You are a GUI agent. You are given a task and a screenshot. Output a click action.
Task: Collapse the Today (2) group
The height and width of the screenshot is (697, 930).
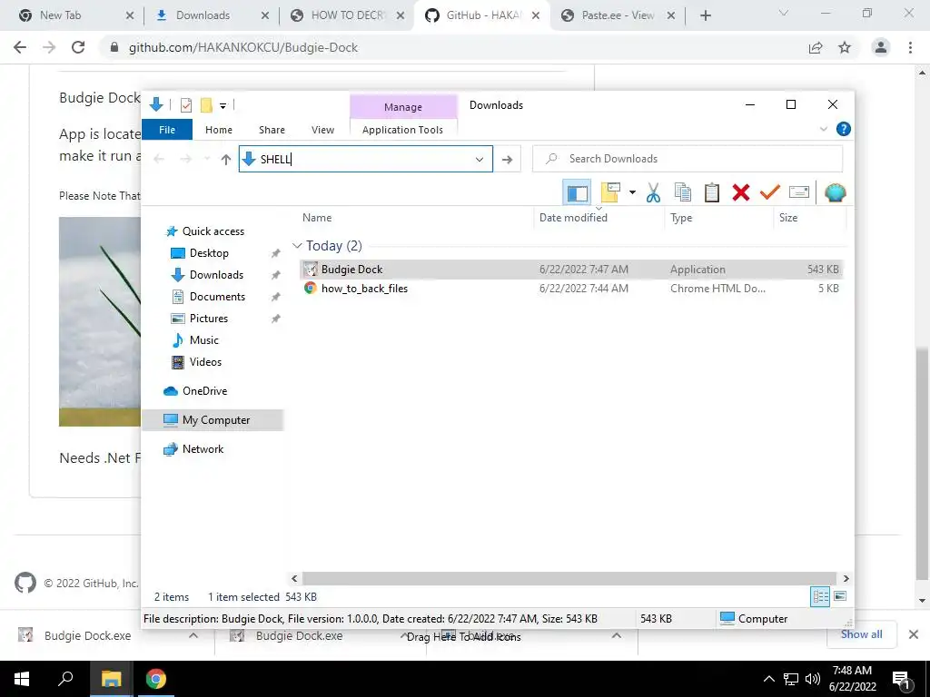297,245
